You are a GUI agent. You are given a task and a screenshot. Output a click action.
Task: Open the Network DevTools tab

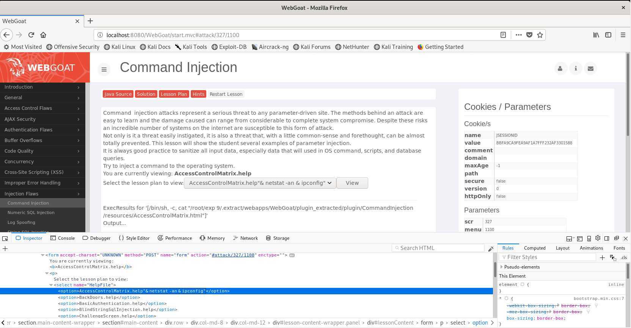point(245,238)
